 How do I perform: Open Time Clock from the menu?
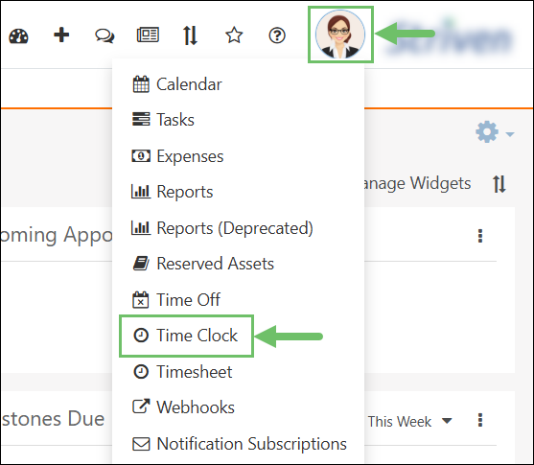tap(186, 336)
